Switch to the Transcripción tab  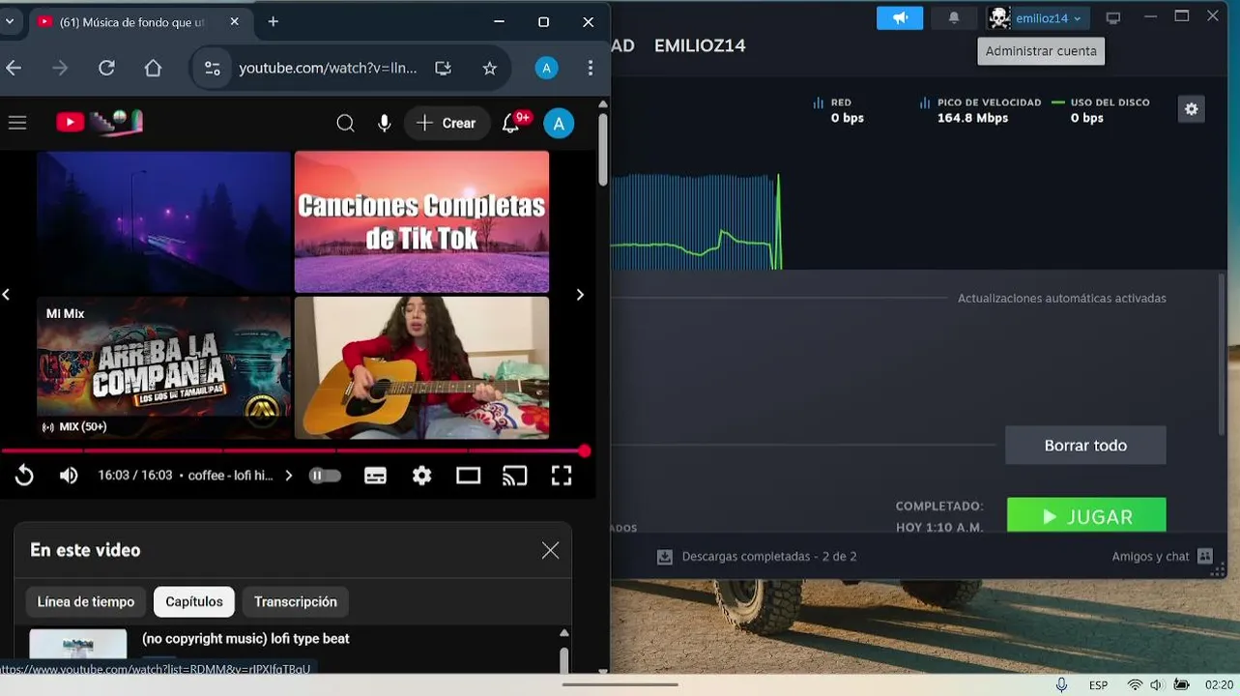click(296, 601)
